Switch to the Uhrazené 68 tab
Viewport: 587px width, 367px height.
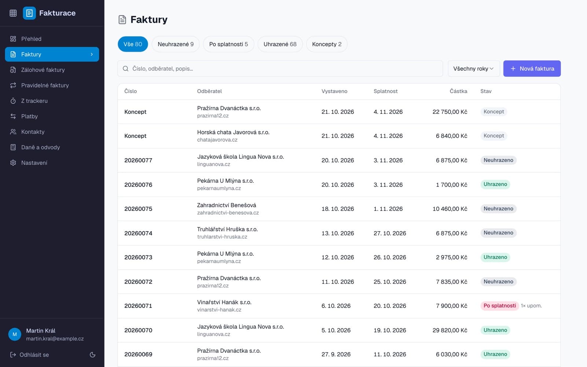[x=280, y=44]
